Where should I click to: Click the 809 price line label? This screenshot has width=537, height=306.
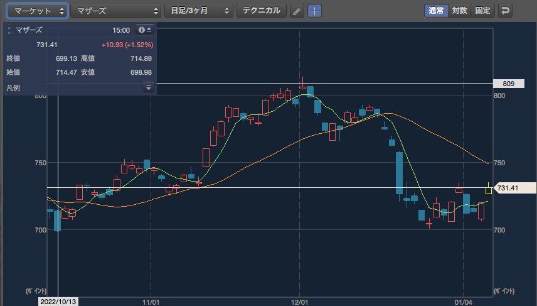point(509,84)
